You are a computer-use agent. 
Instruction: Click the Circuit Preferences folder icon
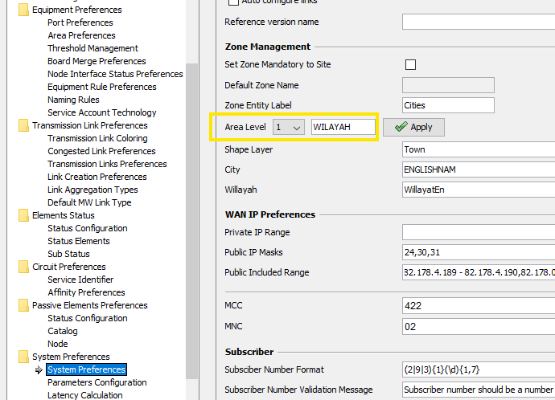pos(23,267)
